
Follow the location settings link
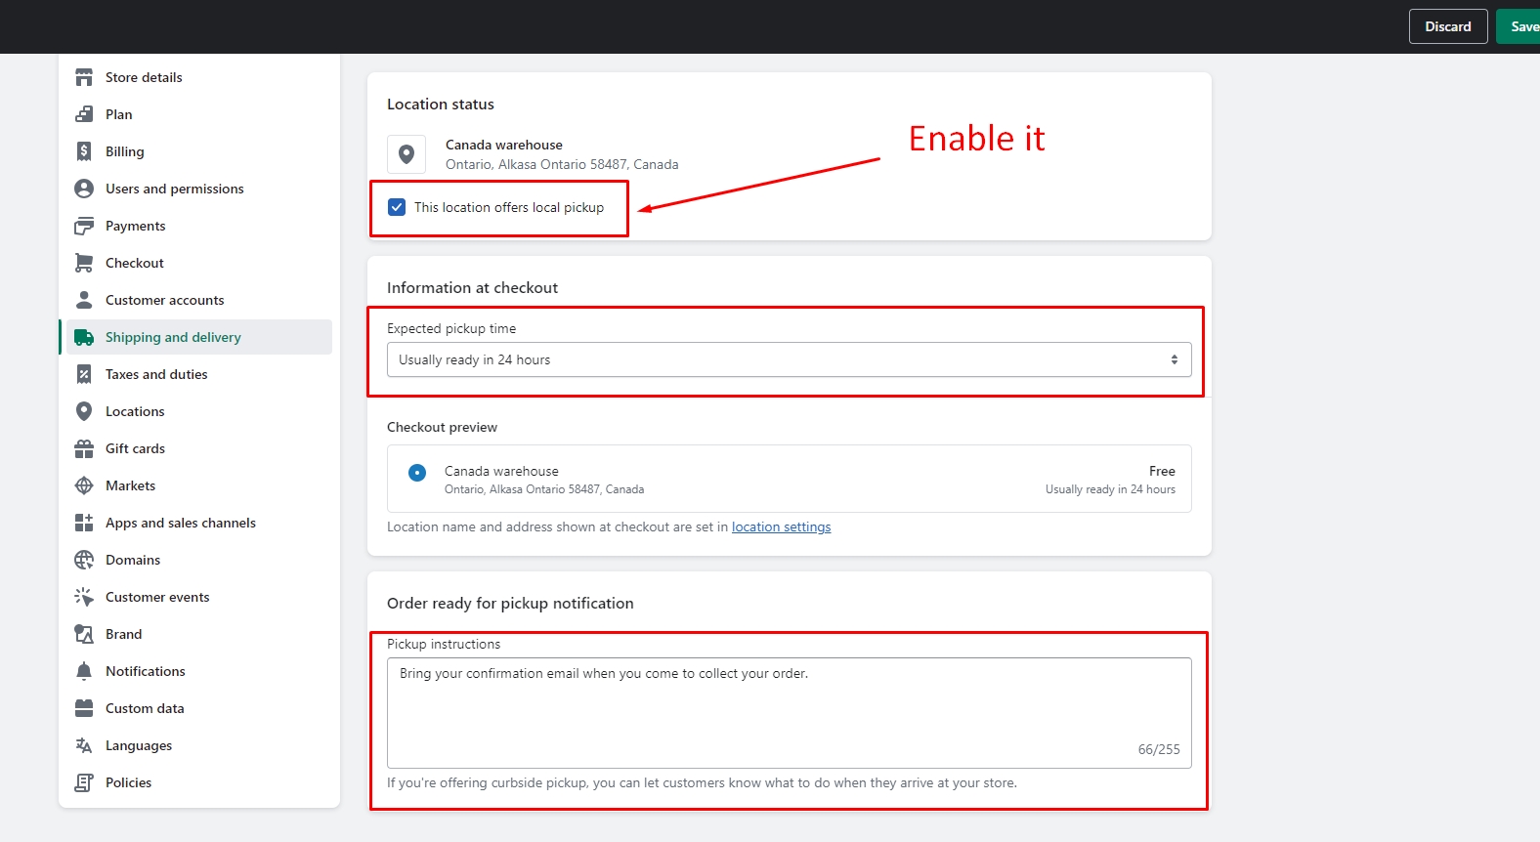[781, 526]
